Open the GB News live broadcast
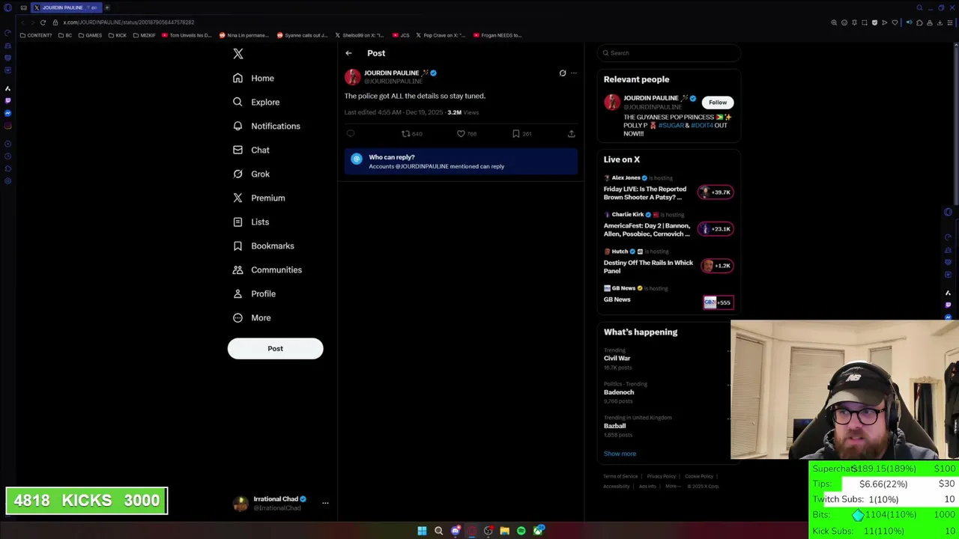959x539 pixels. [668, 297]
